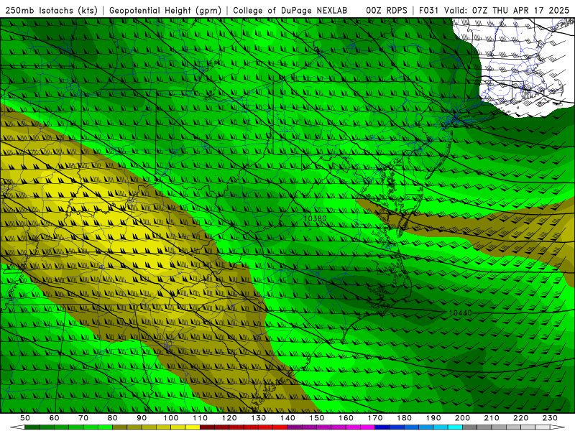Click the 130 value on the color scale

[259, 418]
